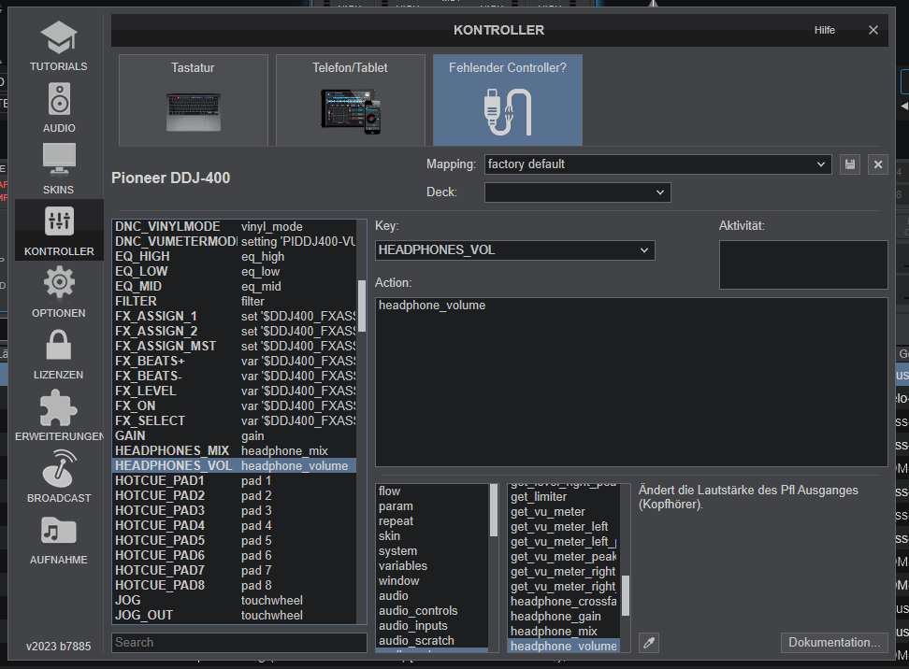Open the Mapping dropdown factory default
909x669 pixels.
[658, 164]
